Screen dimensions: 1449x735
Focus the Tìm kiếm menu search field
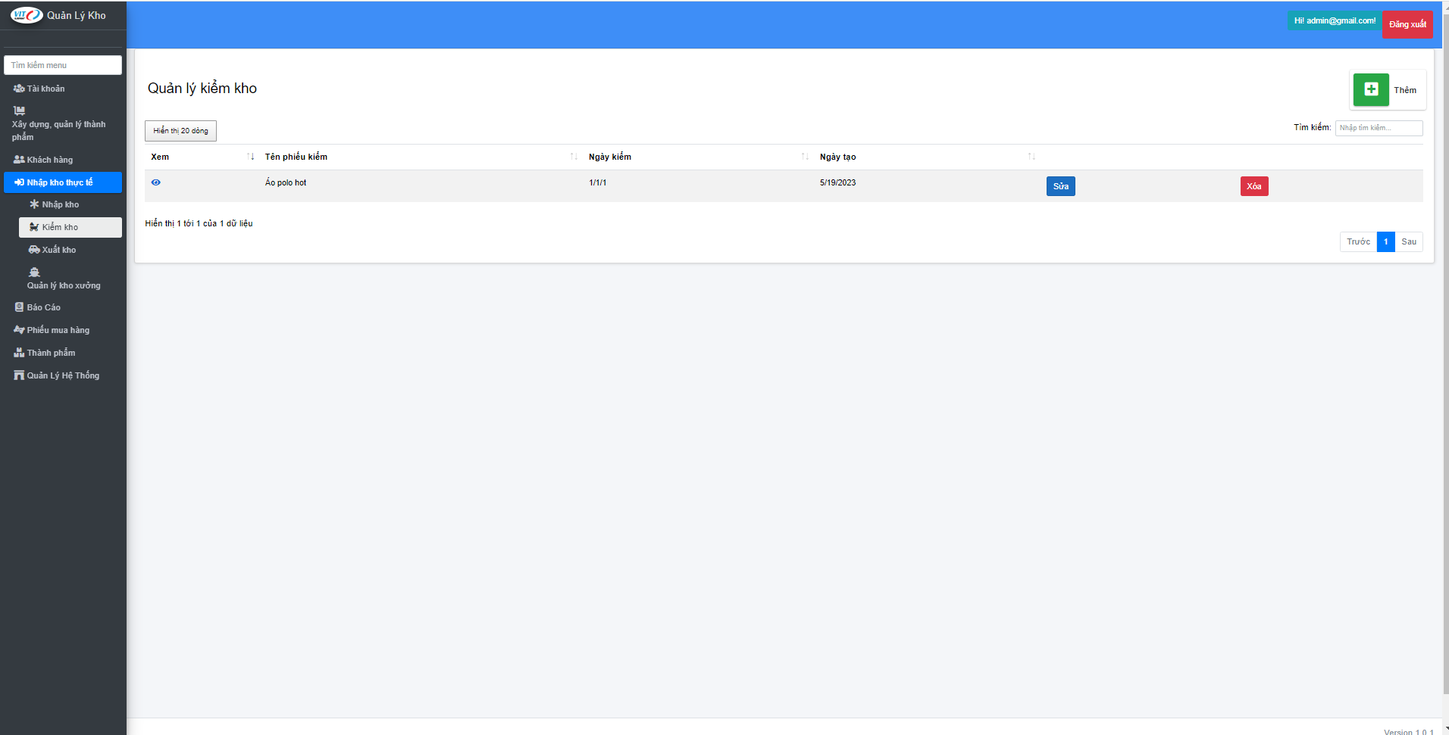[x=63, y=65]
